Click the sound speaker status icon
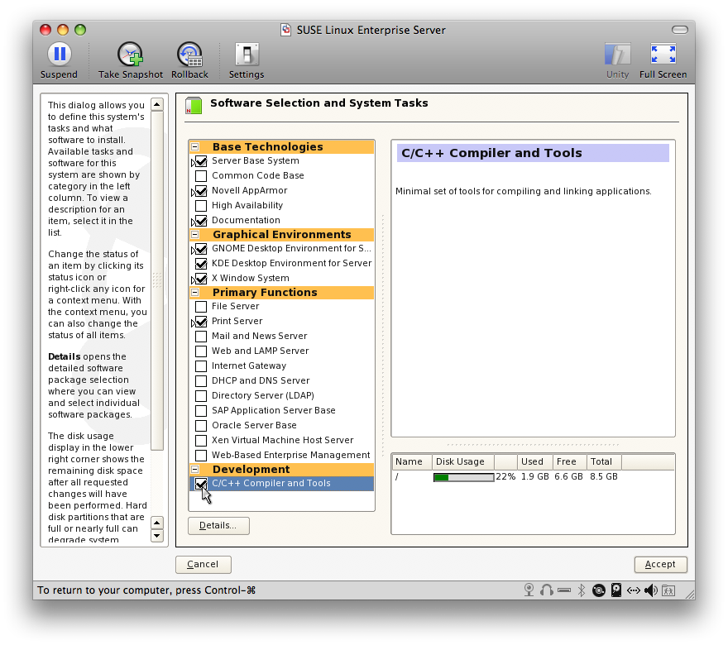This screenshot has width=728, height=645. click(x=650, y=590)
